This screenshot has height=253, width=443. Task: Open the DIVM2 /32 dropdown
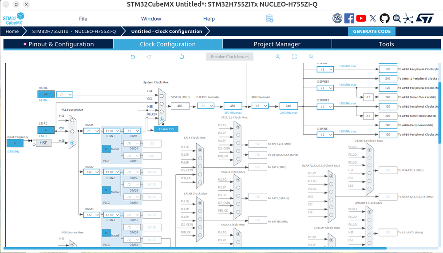pyautogui.click(x=91, y=172)
